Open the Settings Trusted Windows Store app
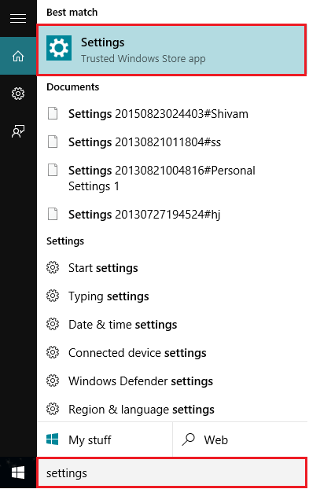 pos(171,50)
